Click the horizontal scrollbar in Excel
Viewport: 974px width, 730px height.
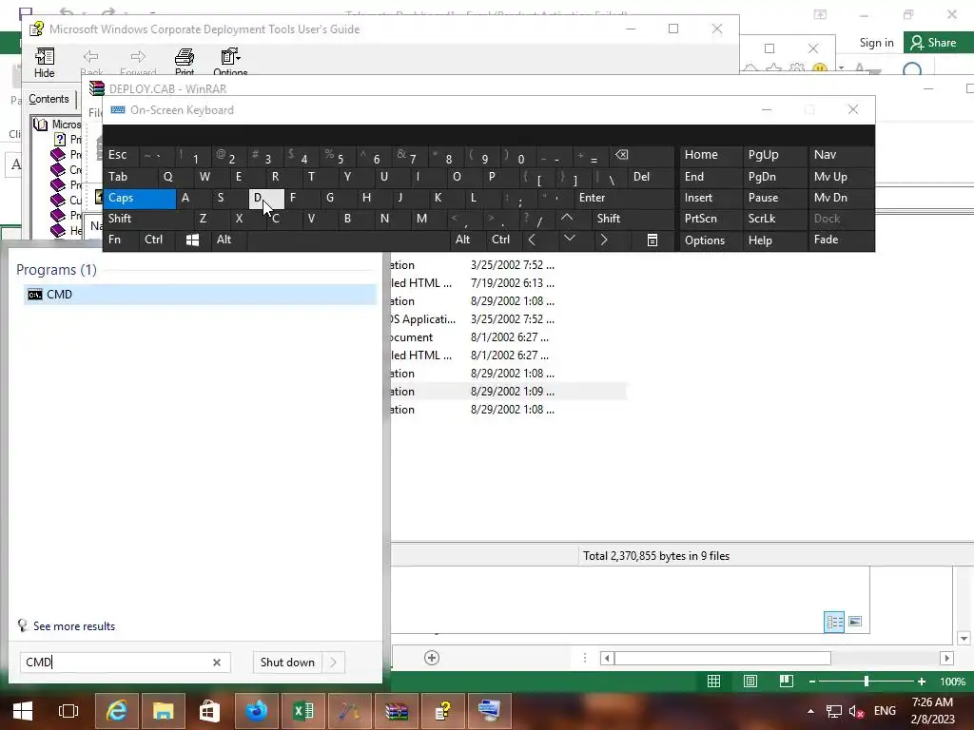click(x=723, y=658)
